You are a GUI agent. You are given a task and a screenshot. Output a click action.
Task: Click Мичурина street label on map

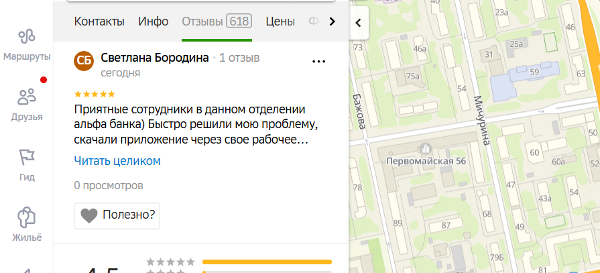[481, 121]
